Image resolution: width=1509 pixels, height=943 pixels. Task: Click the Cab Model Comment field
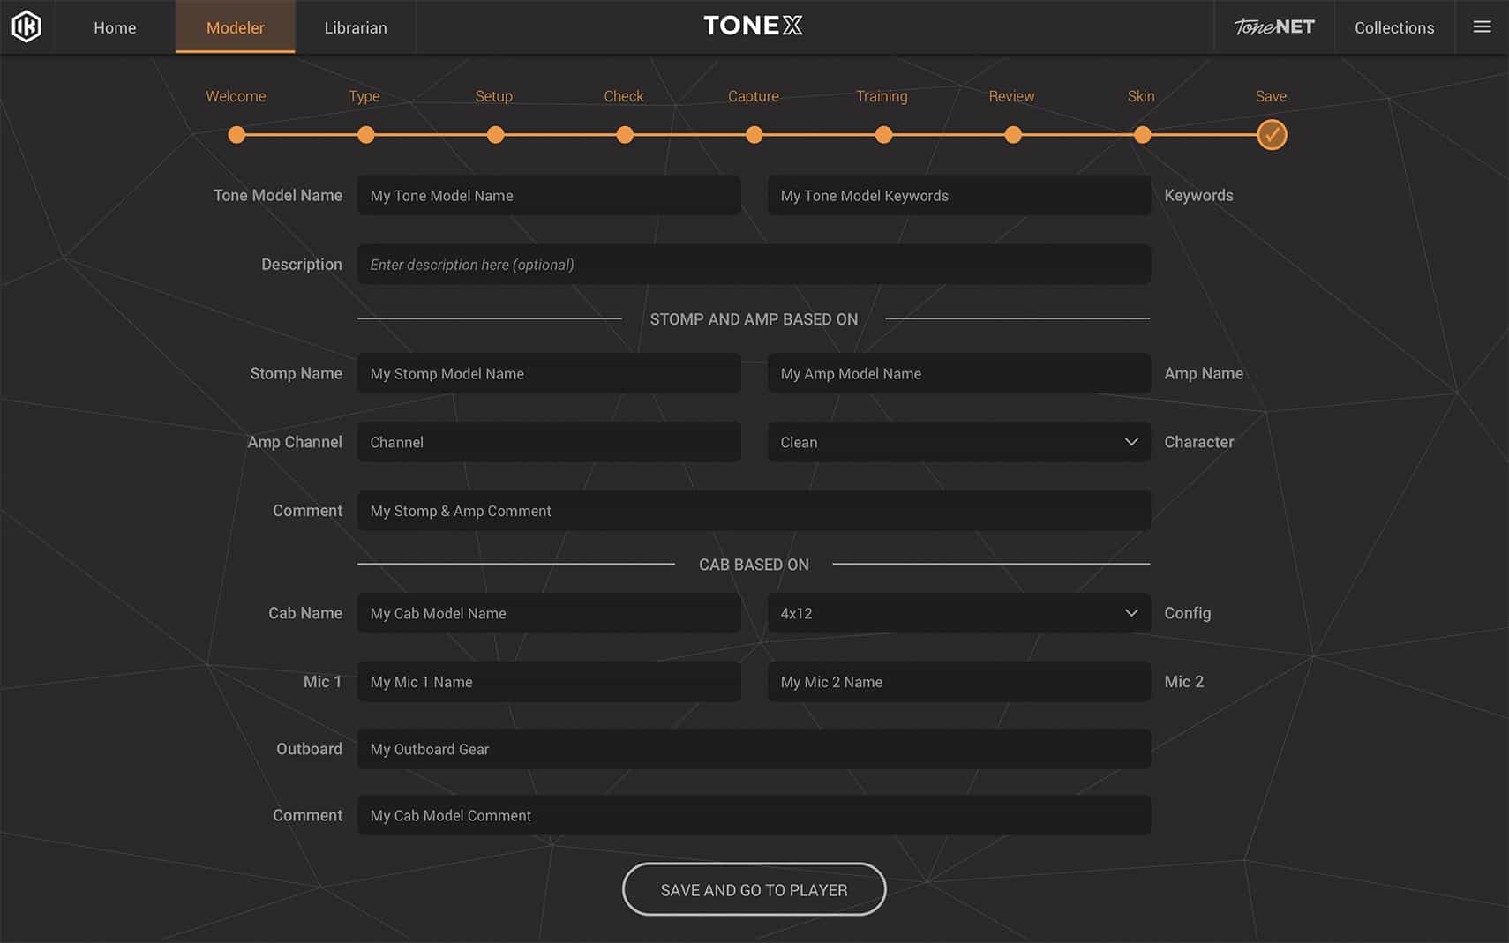[x=754, y=816]
